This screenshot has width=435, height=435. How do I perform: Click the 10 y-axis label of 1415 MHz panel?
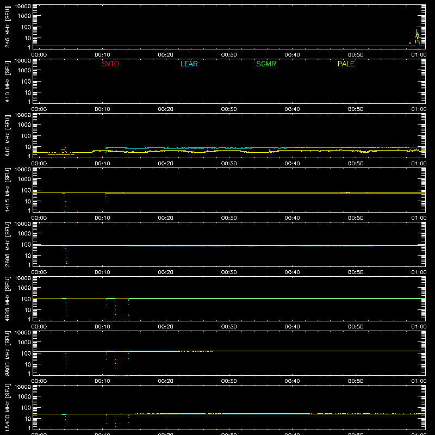[28, 201]
